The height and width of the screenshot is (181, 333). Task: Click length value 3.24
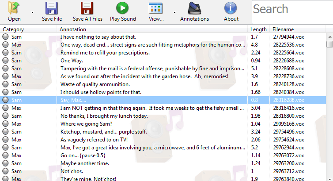pos(255,132)
